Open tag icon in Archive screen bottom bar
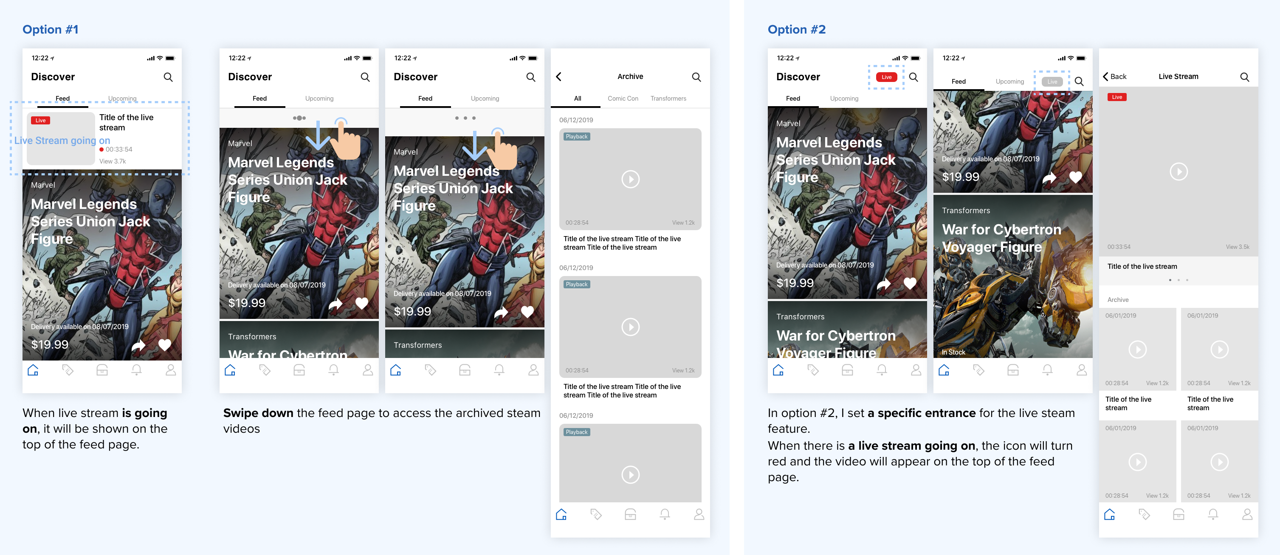 pos(596,514)
